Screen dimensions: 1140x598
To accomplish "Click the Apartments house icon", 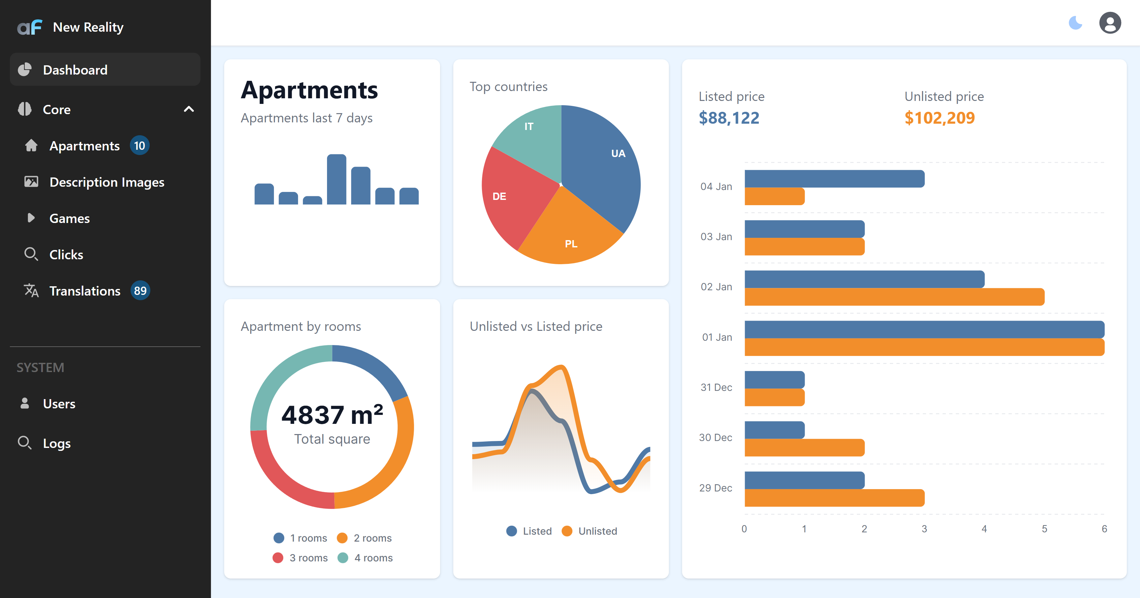I will coord(31,145).
